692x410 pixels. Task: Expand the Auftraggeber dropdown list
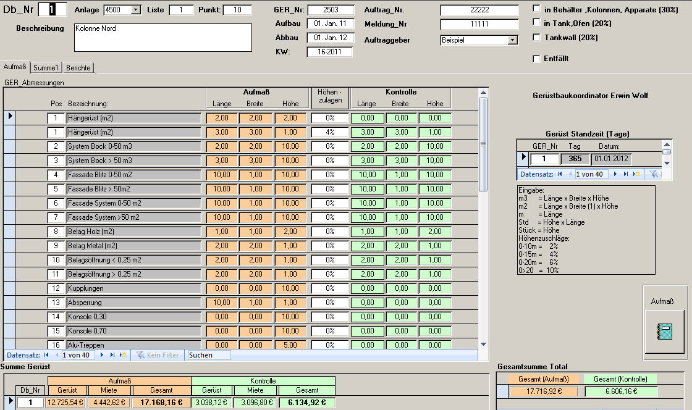pyautogui.click(x=512, y=40)
